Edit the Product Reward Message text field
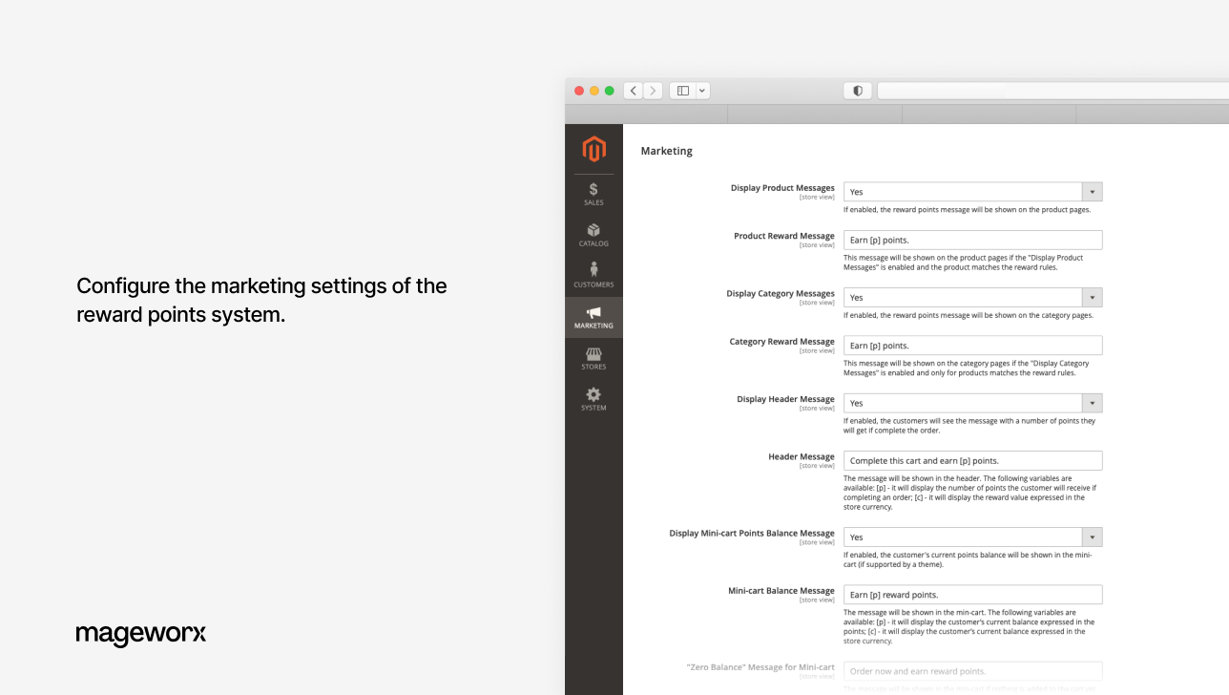Image resolution: width=1229 pixels, height=695 pixels. pos(971,240)
